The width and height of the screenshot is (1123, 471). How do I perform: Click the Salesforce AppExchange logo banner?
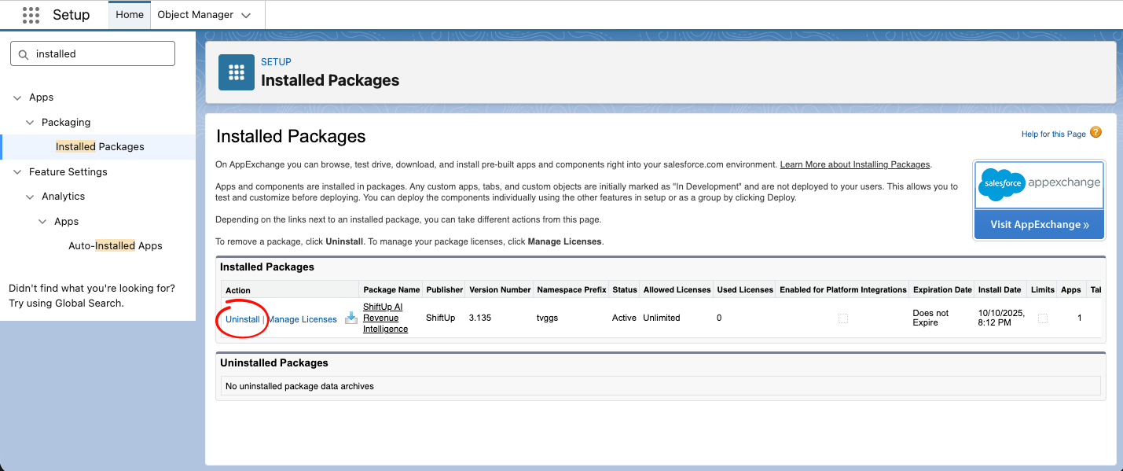tap(1039, 184)
